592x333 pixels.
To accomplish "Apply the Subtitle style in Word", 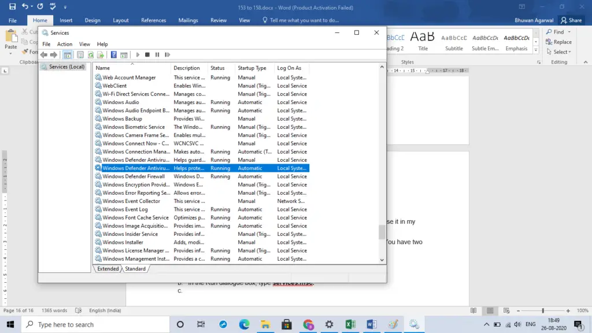I will pos(454,41).
